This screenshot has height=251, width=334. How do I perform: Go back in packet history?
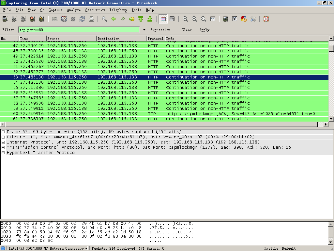tap(114, 19)
